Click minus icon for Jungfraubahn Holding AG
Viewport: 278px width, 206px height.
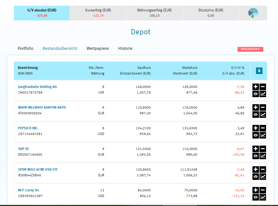pyautogui.click(x=263, y=87)
